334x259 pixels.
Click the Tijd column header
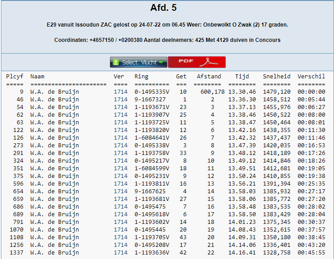(x=242, y=77)
